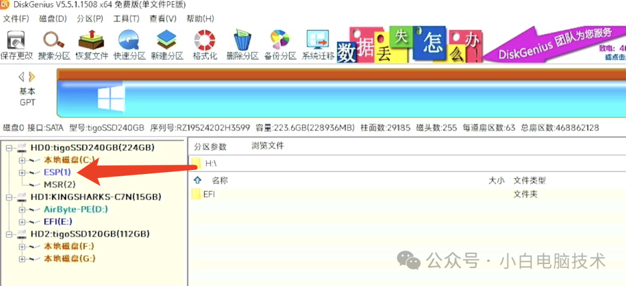Expand the 本地磁盘(C:) node
The height and width of the screenshot is (286, 626).
coord(22,160)
